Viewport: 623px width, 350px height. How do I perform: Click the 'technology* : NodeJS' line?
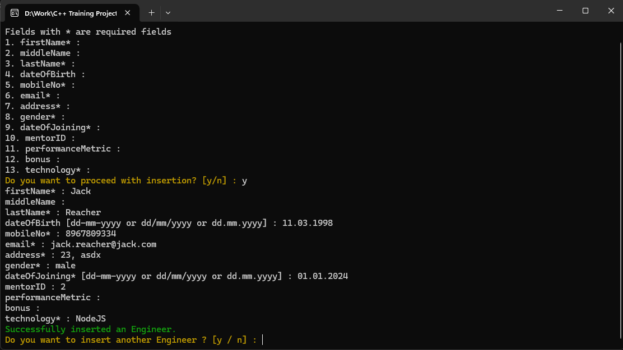55,319
